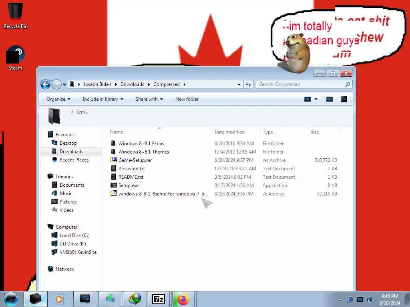Click the Explorer help icon
This screenshot has height=307, width=410.
pyautogui.click(x=344, y=99)
